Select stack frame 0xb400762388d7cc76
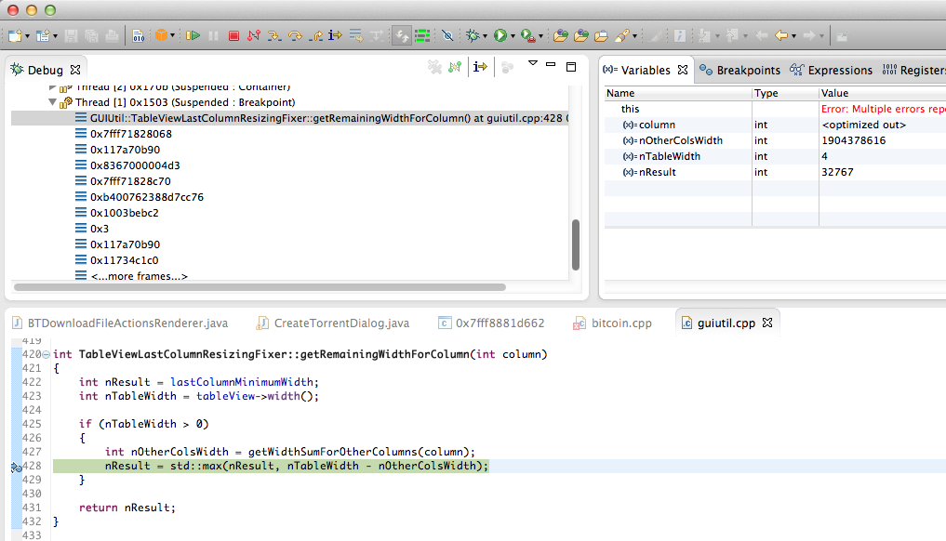The width and height of the screenshot is (946, 541). [x=147, y=197]
